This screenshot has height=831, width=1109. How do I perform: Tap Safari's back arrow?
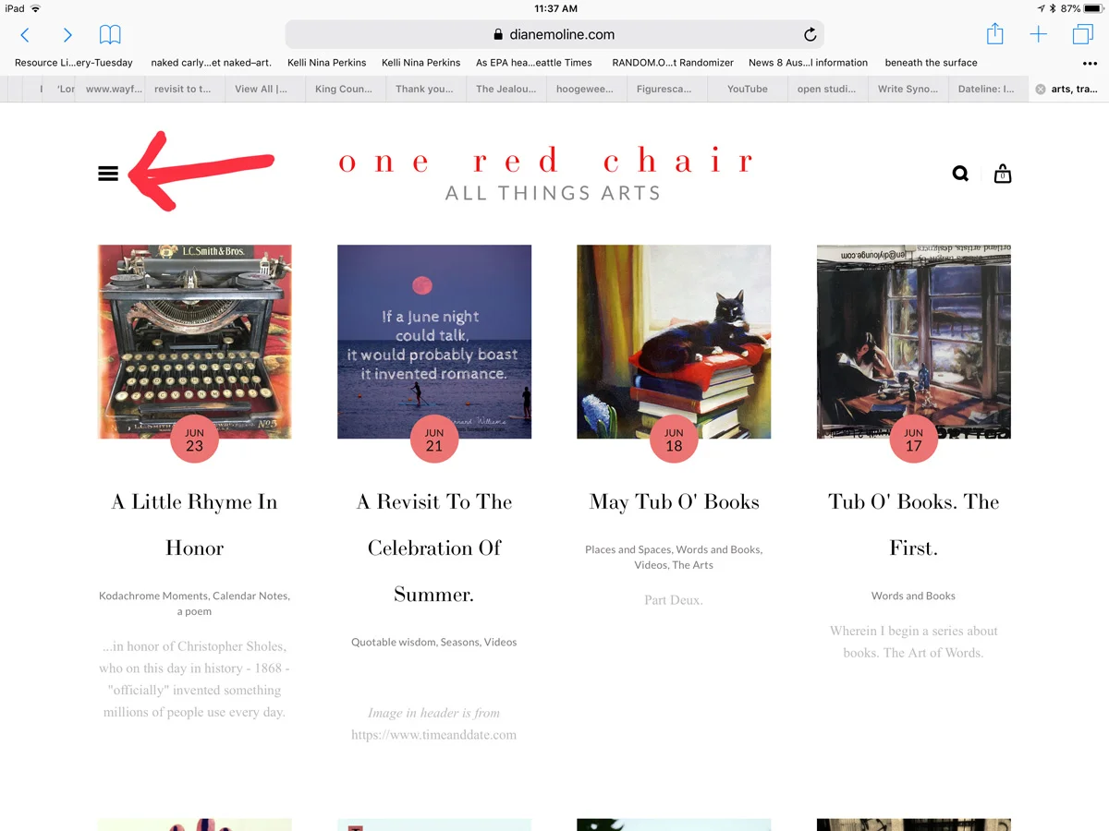25,35
